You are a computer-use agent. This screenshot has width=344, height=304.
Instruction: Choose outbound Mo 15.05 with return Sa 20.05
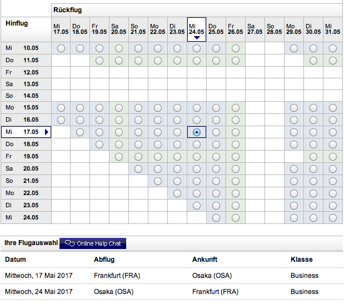point(119,108)
